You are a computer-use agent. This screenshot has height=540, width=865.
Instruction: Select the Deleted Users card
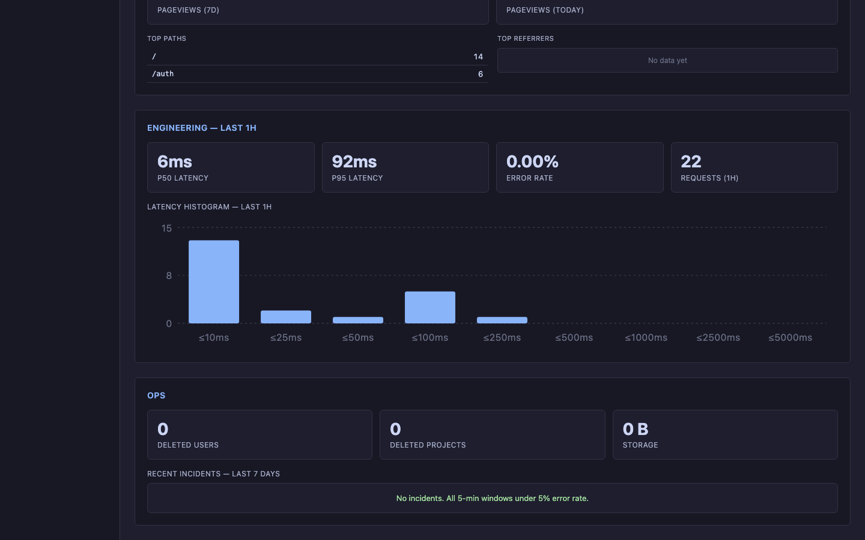259,435
